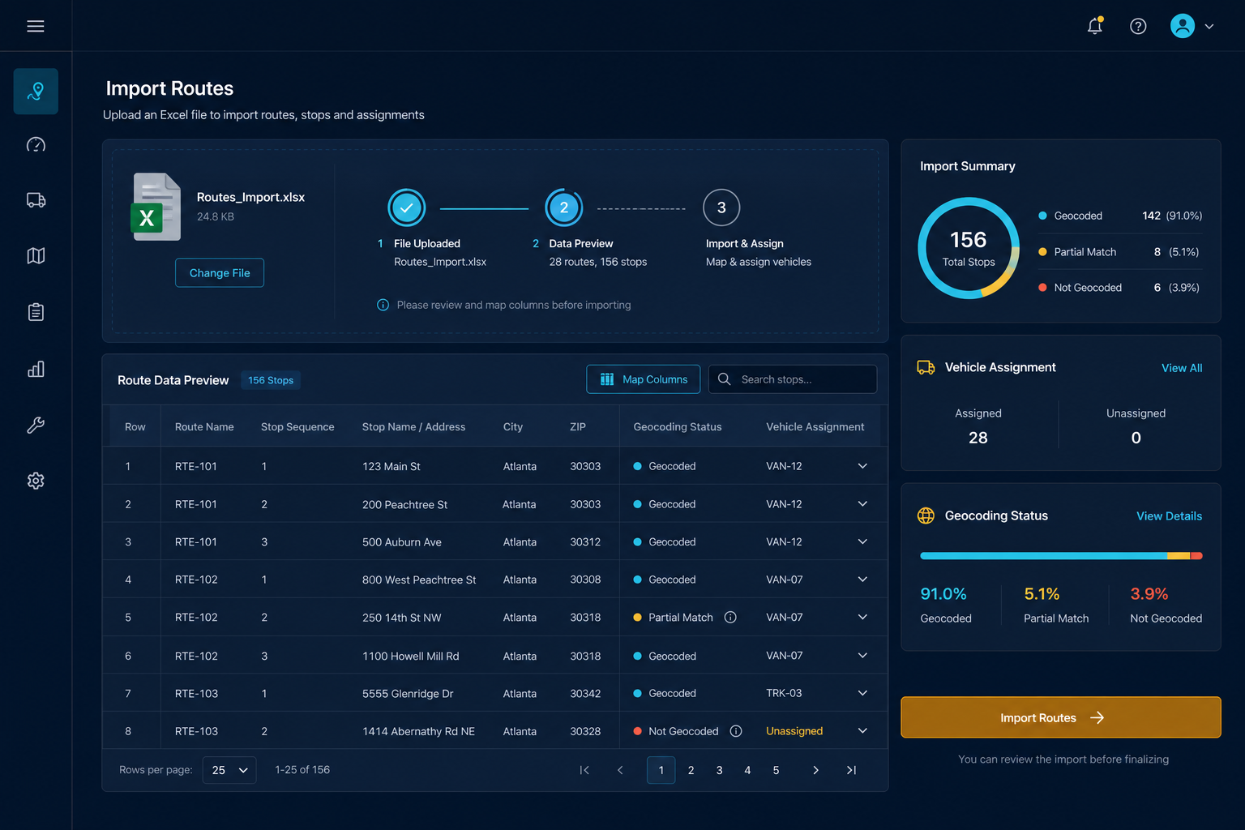Viewport: 1245px width, 830px height.
Task: Click the Search stops input field
Action: click(793, 379)
